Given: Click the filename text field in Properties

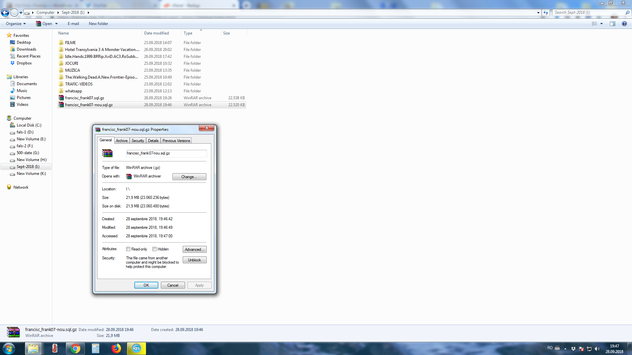Looking at the screenshot, I should click(x=166, y=154).
